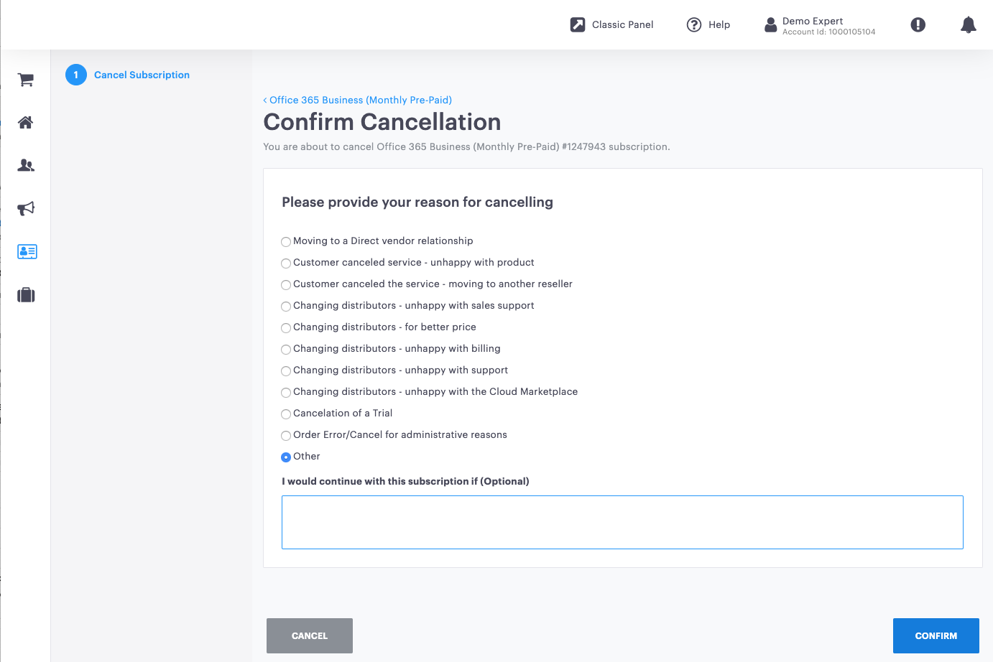Open the notifications bell icon
This screenshot has width=993, height=662.
[x=968, y=24]
